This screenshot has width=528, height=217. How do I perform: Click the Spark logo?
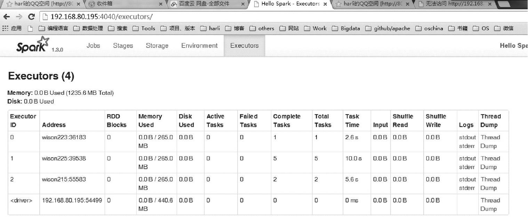point(33,45)
